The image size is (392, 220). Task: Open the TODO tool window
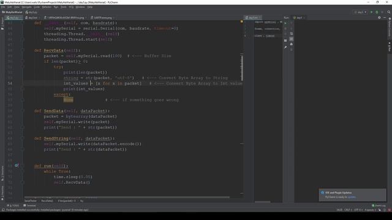[x=13, y=205]
